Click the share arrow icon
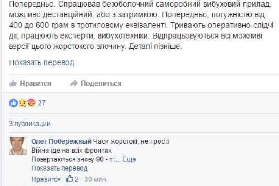This screenshot has width=279, height=186. click(x=73, y=83)
